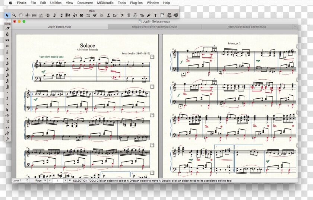
Task: Choose the Tuplet tool in Main palette
Action: pos(75,15)
